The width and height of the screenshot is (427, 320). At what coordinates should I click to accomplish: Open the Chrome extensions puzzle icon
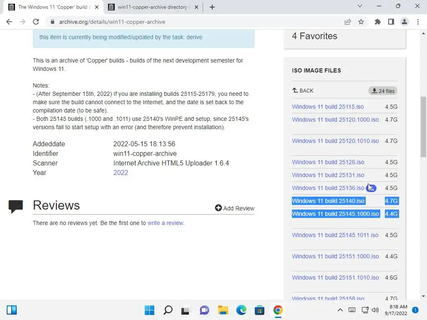click(x=378, y=22)
